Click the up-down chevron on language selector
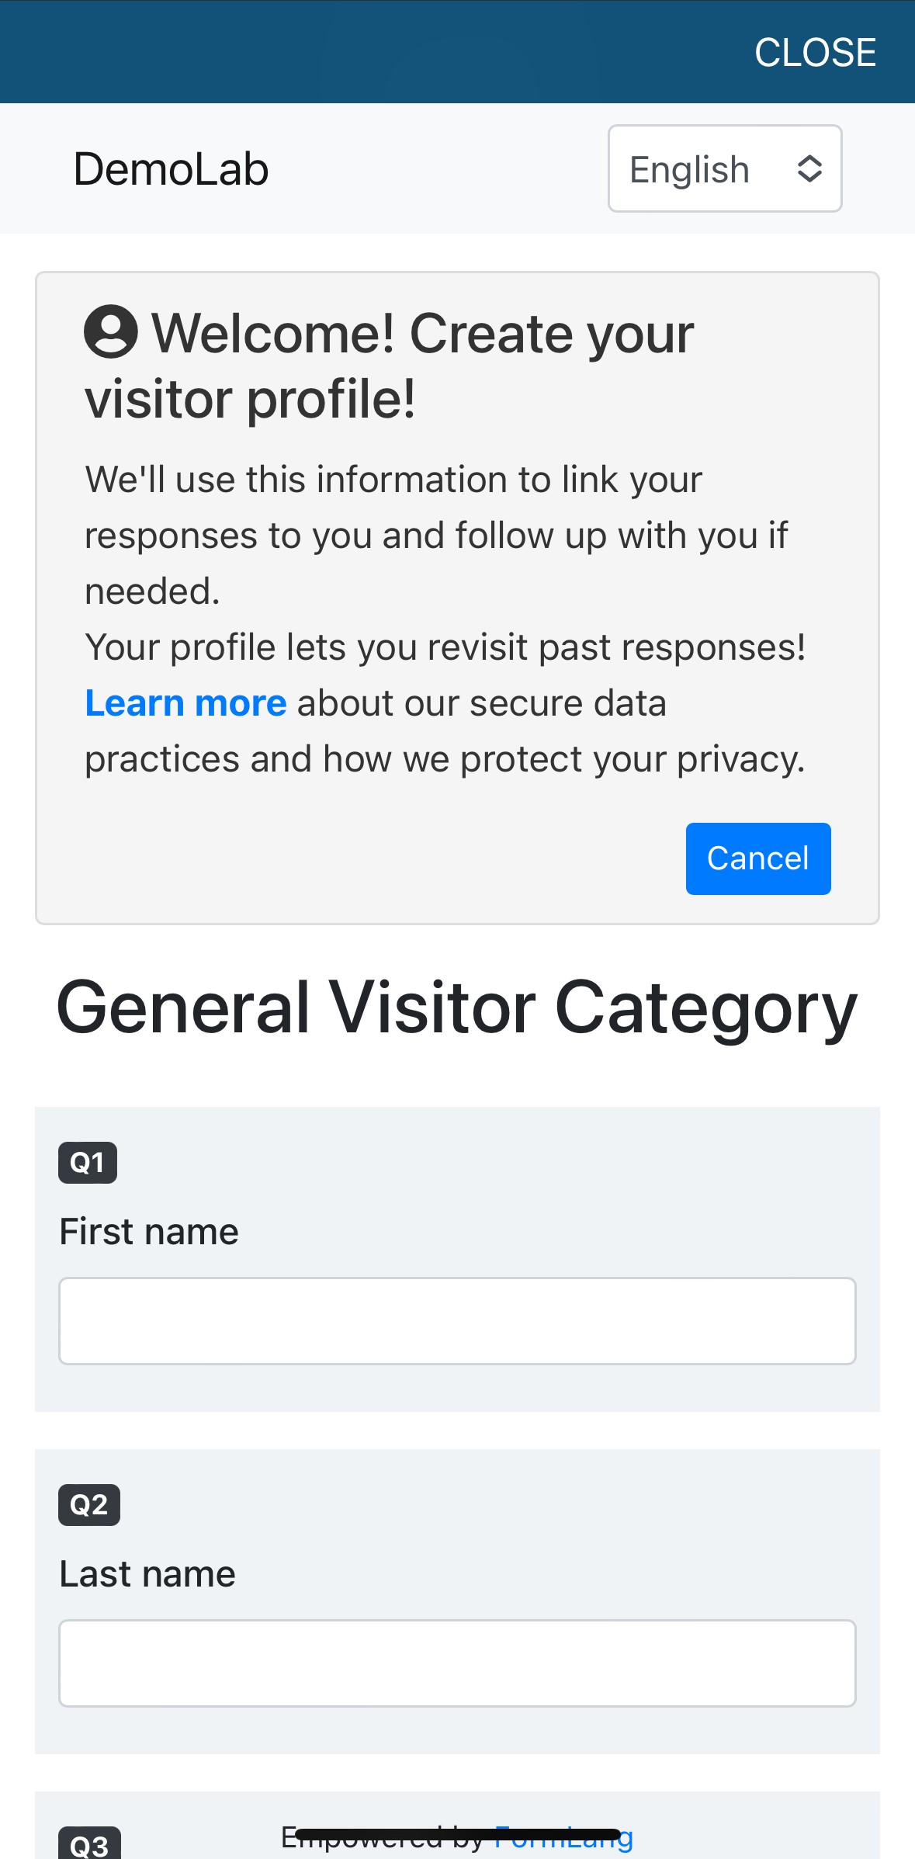The width and height of the screenshot is (915, 1859). (x=809, y=168)
